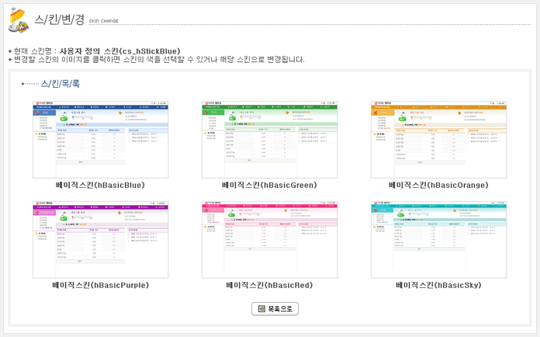Click the 베이직스킨(hBasicPurple) label
Viewport: 540px width, 337px height.
100,285
